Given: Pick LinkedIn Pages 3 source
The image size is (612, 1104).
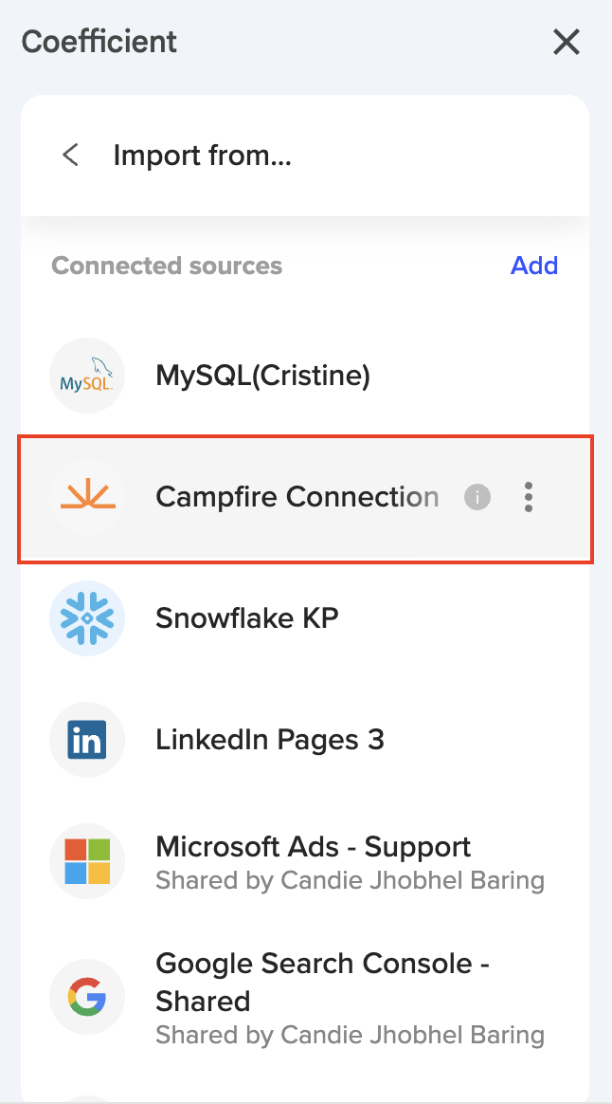Looking at the screenshot, I should (x=270, y=740).
